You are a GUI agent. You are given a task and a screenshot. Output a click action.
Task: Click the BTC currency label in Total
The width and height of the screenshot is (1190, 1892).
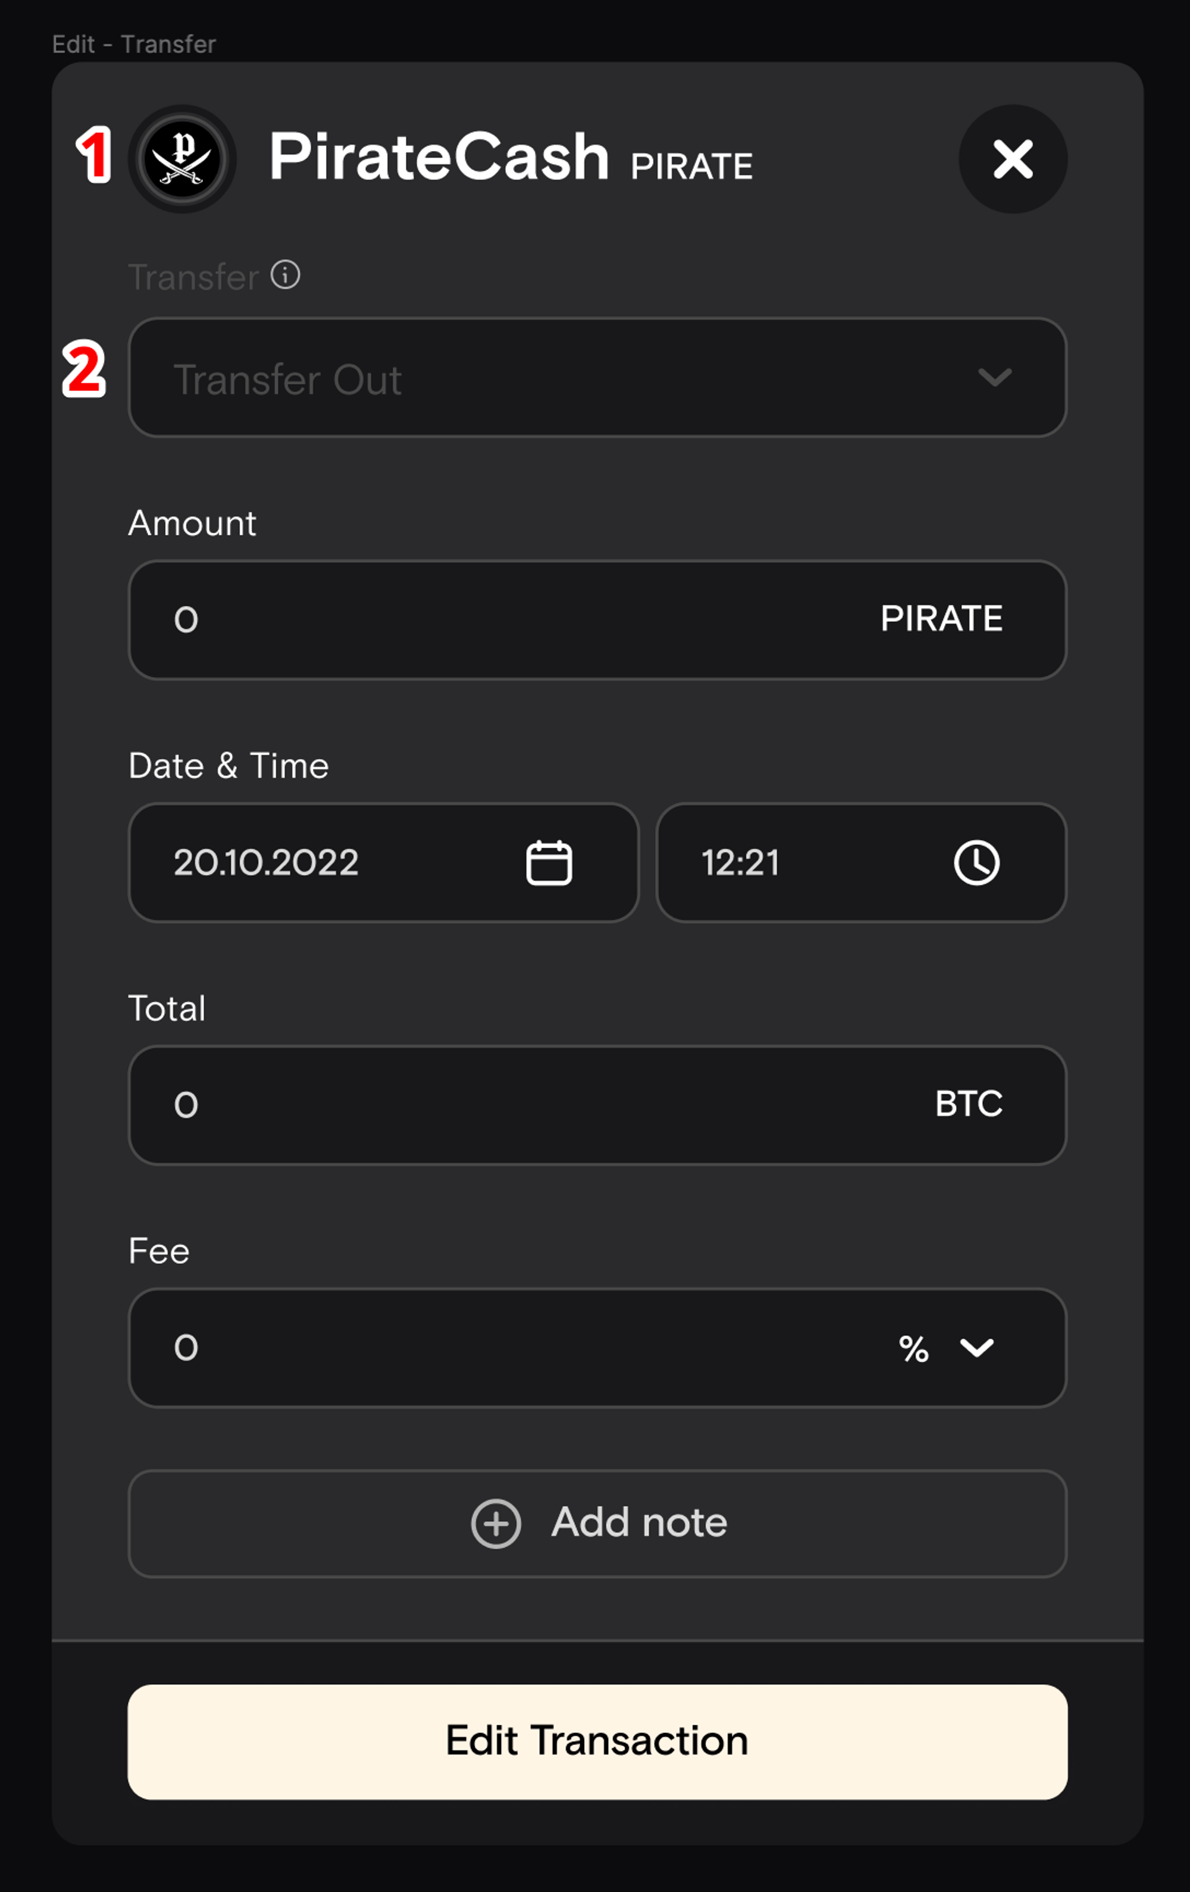pos(968,1104)
